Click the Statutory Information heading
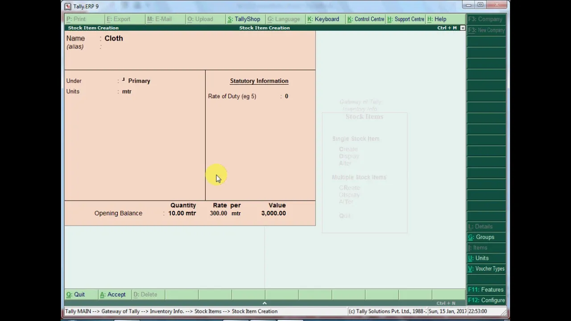Screen dimensions: 571x321 [x=259, y=81]
